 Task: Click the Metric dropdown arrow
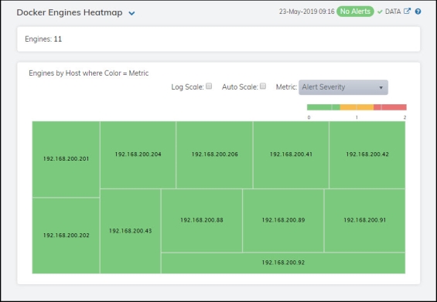[x=381, y=88]
